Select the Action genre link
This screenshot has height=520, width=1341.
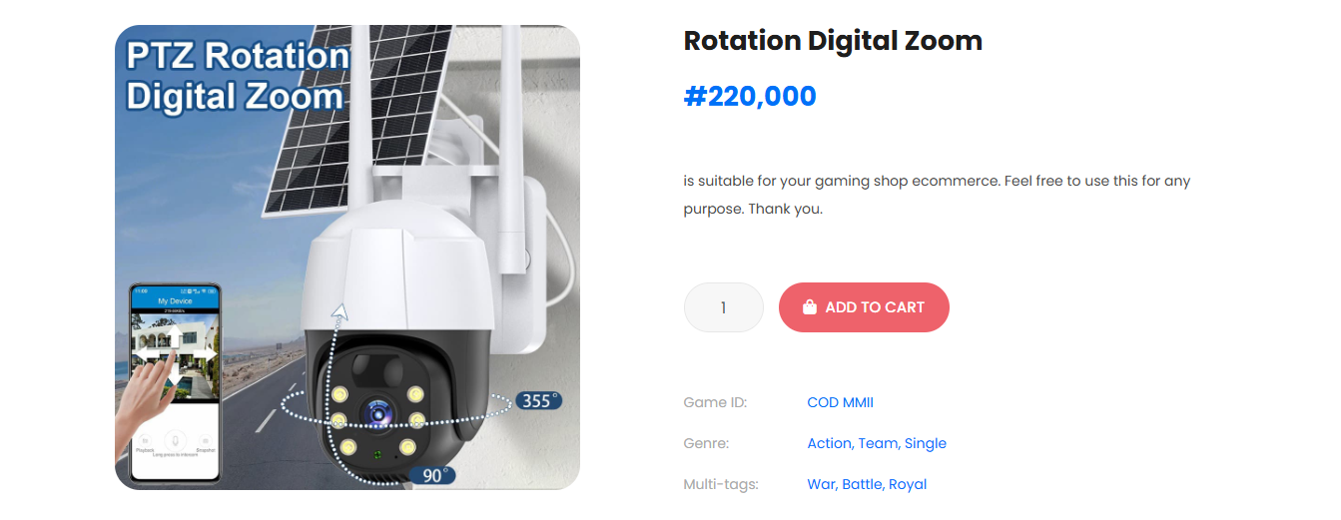click(x=829, y=443)
